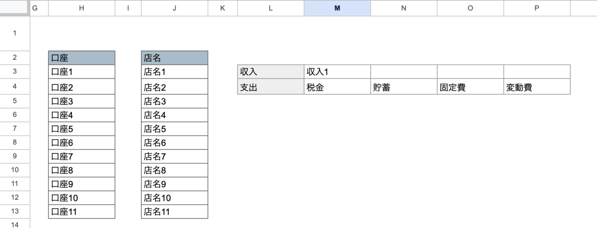Select the 口座7 cell
Image resolution: width=597 pixels, height=228 pixels.
pyautogui.click(x=82, y=157)
